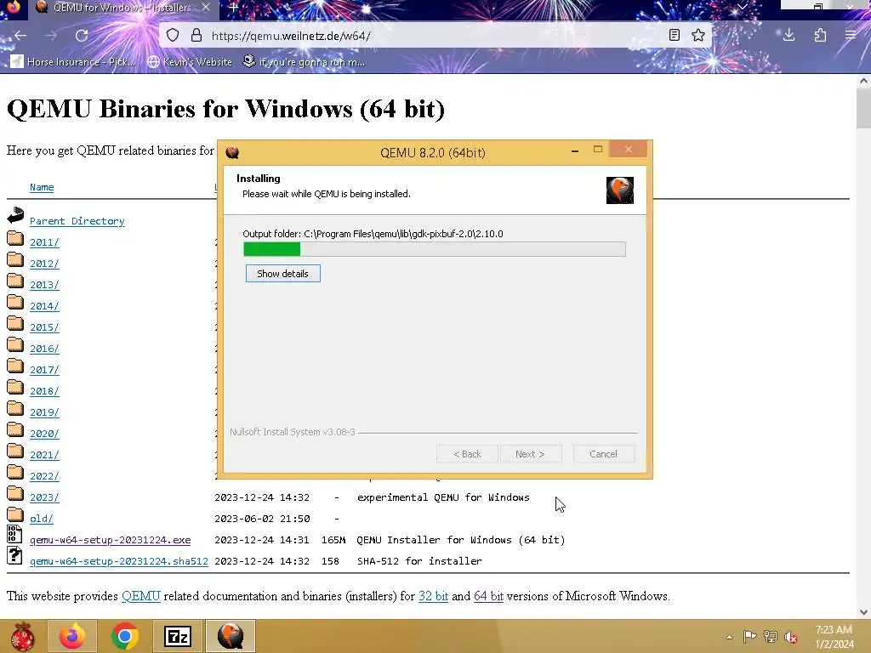
Task: Open 7-Zip from the taskbar
Action: (x=178, y=636)
